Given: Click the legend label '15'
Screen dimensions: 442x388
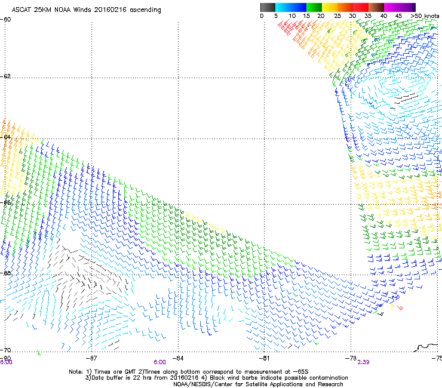Looking at the screenshot, I should coord(306,16).
